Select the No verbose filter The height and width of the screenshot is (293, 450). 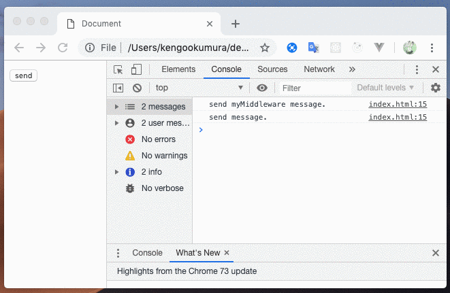pos(150,188)
